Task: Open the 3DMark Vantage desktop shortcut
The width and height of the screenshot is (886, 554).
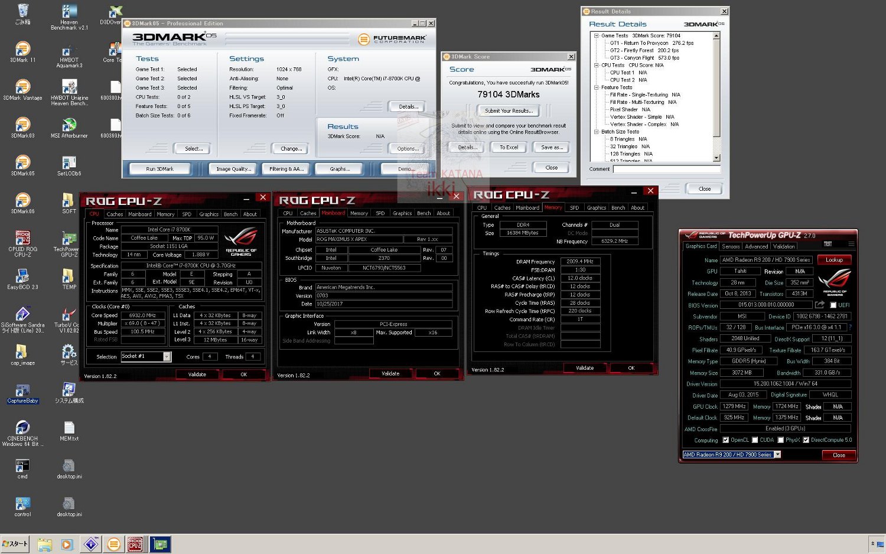Action: [22, 90]
